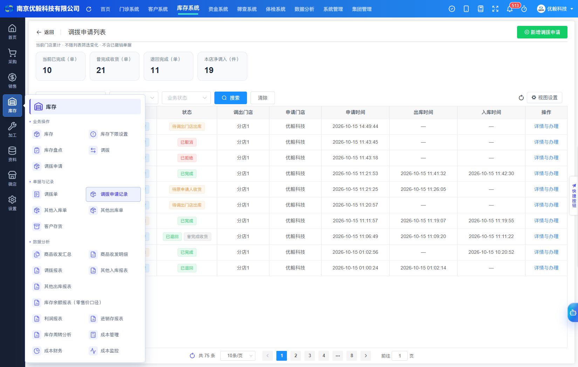Switch to 体检系统 top tab
The height and width of the screenshot is (367, 578).
pyautogui.click(x=276, y=9)
